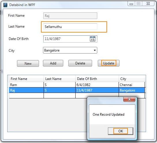The width and height of the screenshot is (157, 143).
Task: Sort by the First Name column header
Action: [26, 79]
